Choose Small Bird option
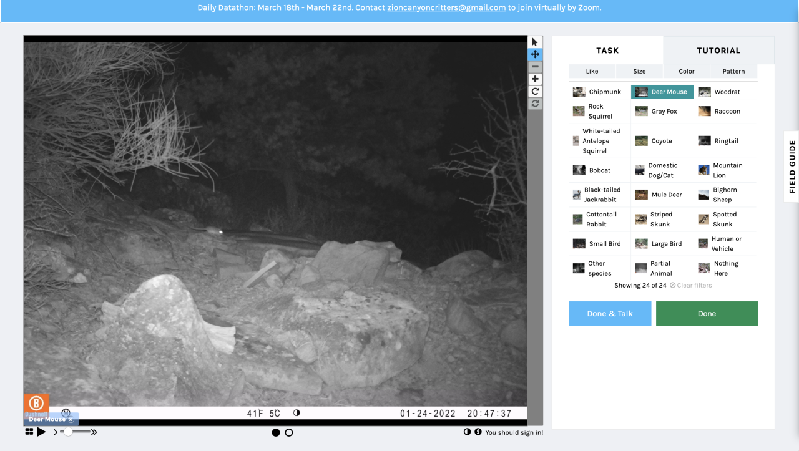Image resolution: width=799 pixels, height=451 pixels. point(599,244)
